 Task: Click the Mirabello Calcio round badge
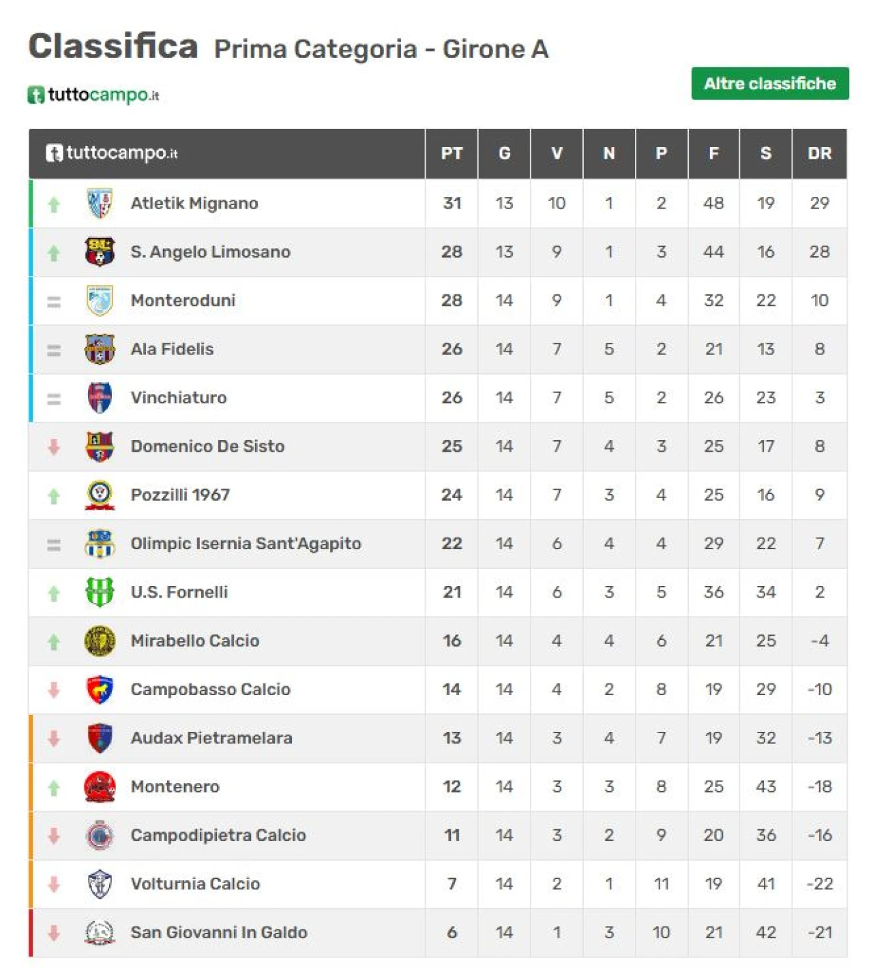coord(100,641)
